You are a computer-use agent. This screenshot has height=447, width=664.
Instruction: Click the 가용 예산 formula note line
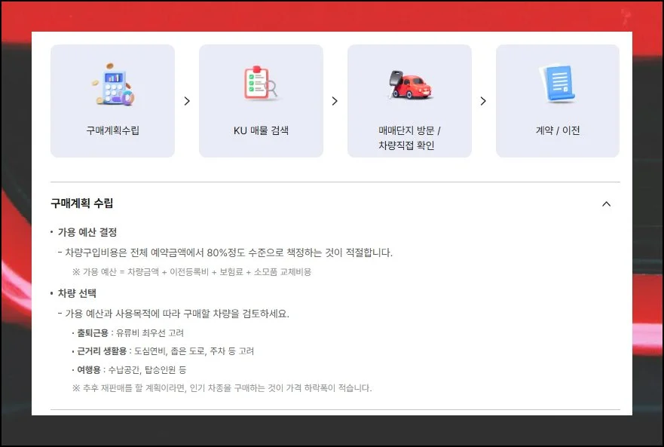coord(191,271)
